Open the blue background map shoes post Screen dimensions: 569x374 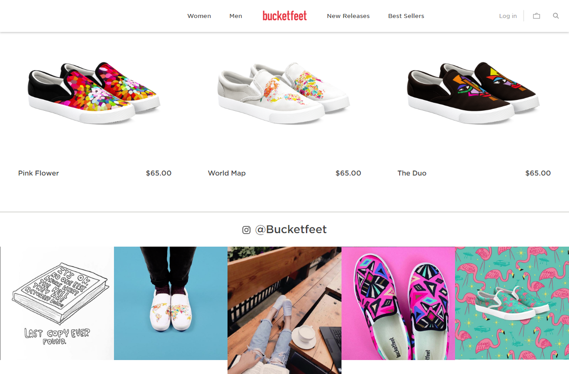point(171,303)
